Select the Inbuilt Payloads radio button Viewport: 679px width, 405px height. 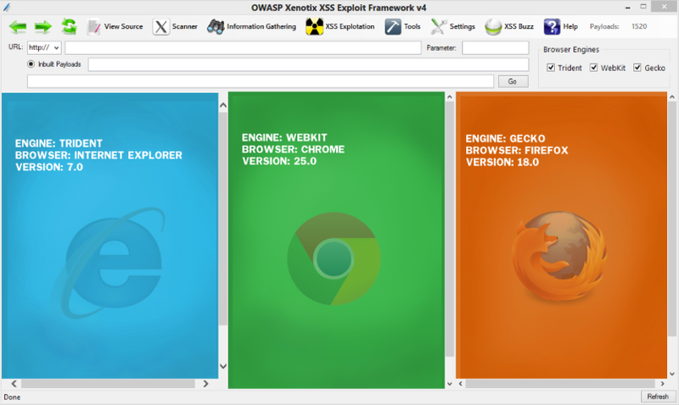[x=31, y=64]
